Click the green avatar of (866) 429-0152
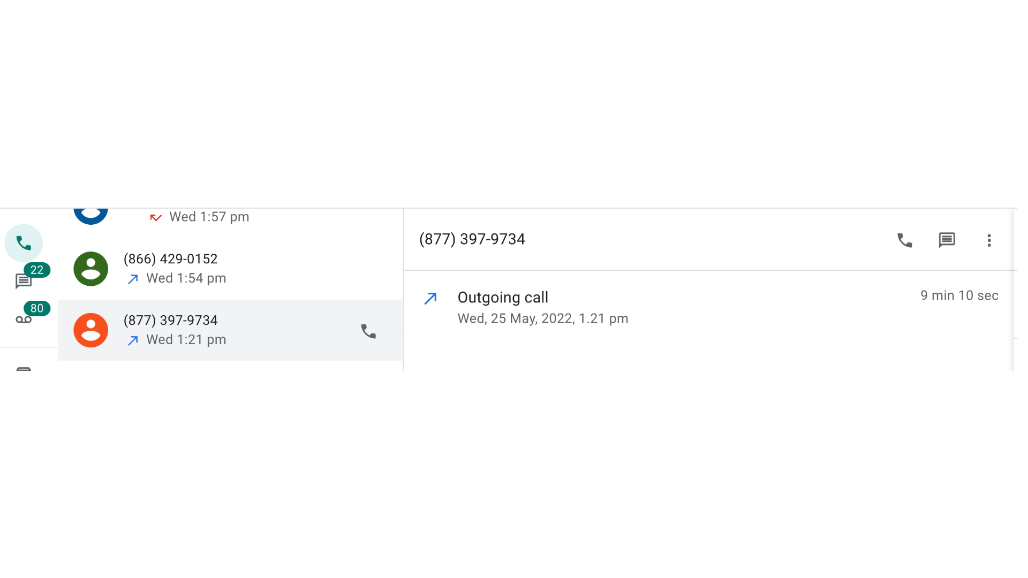 (90, 269)
